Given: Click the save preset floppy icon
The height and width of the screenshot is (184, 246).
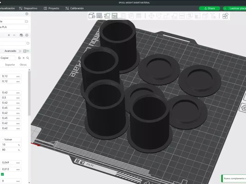Looking at the screenshot, I should pyautogui.click(x=19, y=58).
